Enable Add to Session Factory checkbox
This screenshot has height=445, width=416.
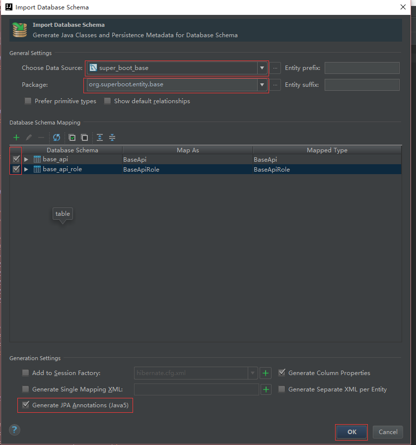(x=25, y=373)
